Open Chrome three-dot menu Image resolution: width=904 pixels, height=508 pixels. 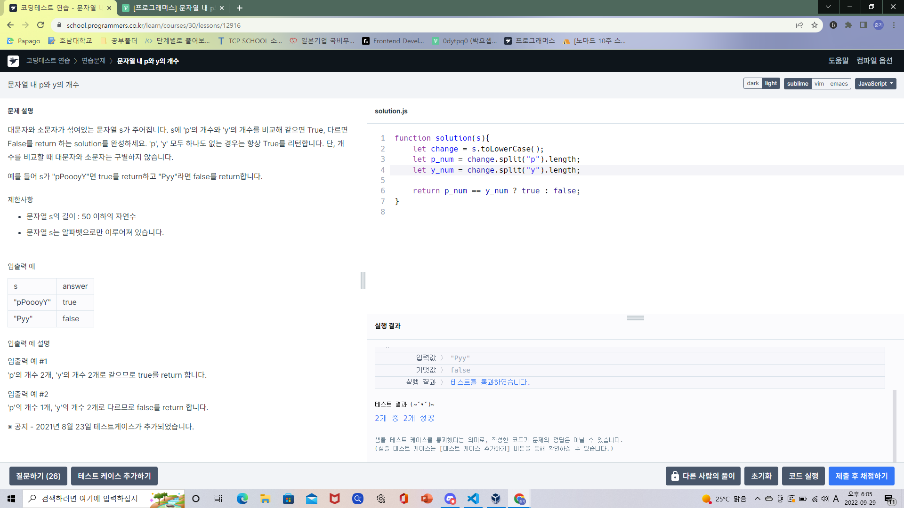pyautogui.click(x=894, y=25)
